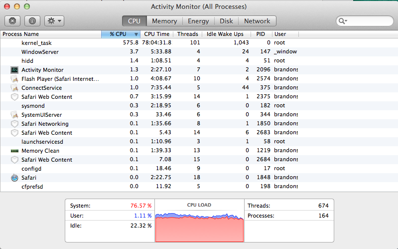Select the ConnectService process name

[42, 88]
